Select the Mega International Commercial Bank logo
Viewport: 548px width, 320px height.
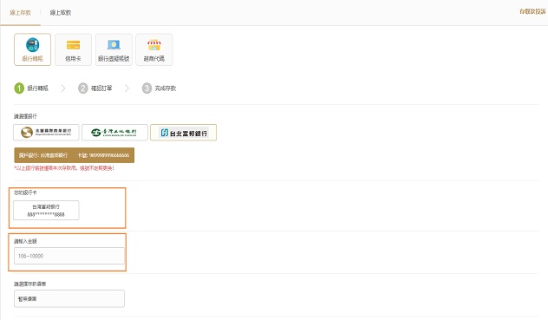[46, 132]
